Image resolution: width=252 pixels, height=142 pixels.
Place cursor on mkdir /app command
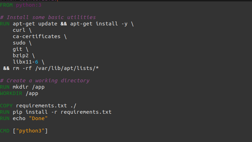[29, 87]
